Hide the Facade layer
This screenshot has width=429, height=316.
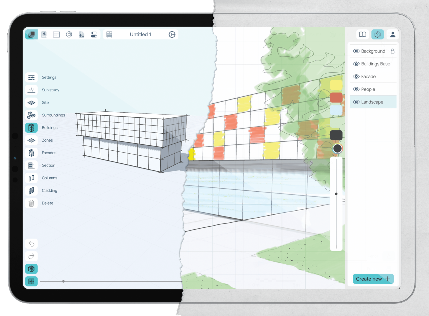pos(356,76)
